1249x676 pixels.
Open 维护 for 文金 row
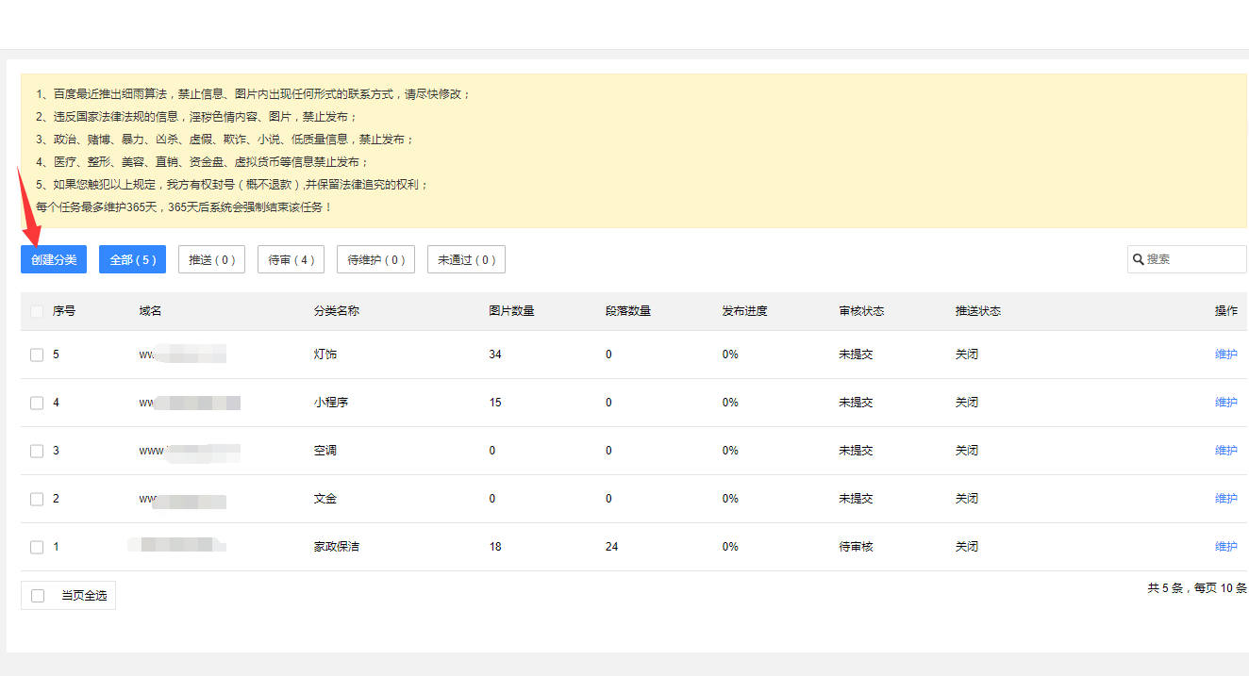tap(1225, 499)
